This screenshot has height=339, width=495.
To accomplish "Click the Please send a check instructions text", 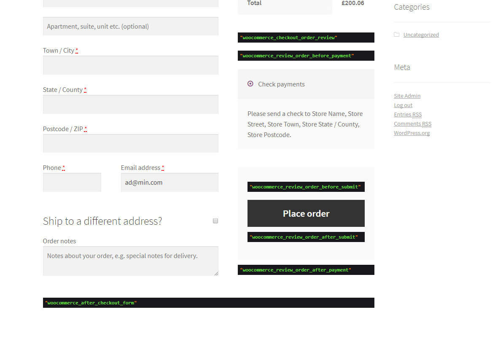I will coord(306,124).
